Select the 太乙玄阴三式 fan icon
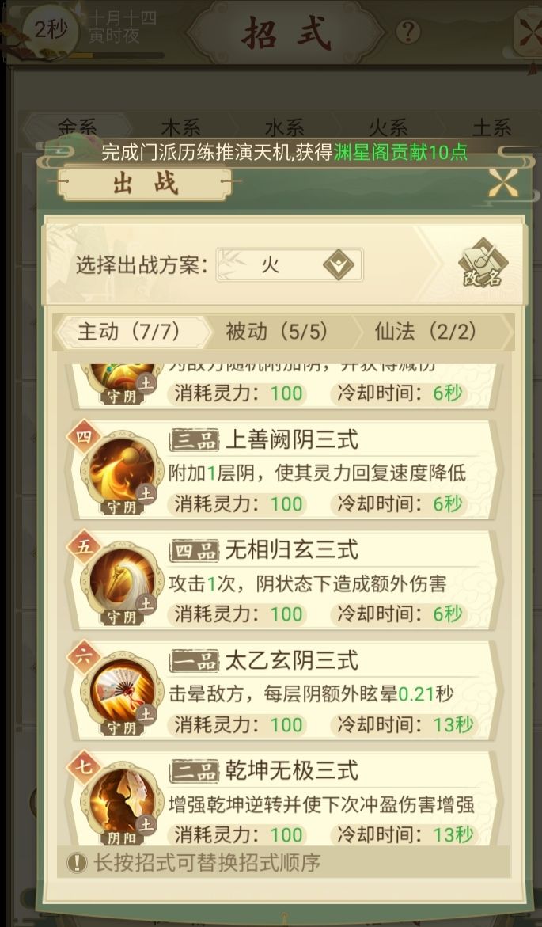 pos(123,693)
